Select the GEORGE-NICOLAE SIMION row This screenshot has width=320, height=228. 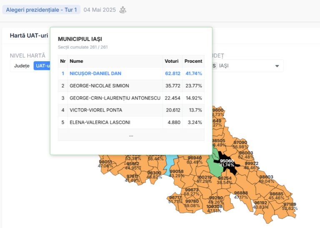pos(99,86)
